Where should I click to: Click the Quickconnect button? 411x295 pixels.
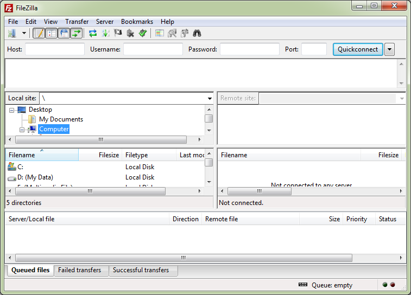click(358, 49)
